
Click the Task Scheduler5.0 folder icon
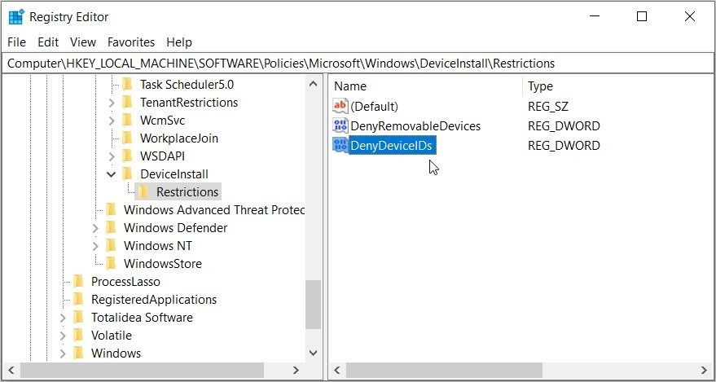127,85
